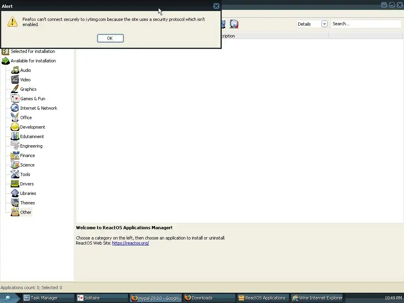This screenshot has height=303, width=404.
Task: Open the ReactOS Start menu button
Action: pos(9,298)
